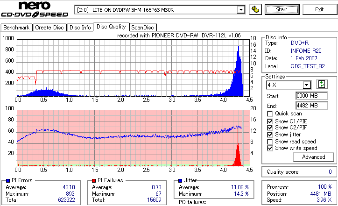Open the drive selection dropdown arrow

tap(241, 10)
